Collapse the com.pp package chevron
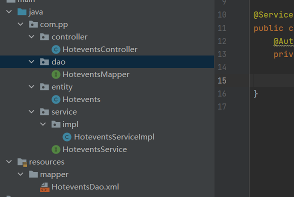Viewport: 294px width, 197px height. (x=20, y=24)
